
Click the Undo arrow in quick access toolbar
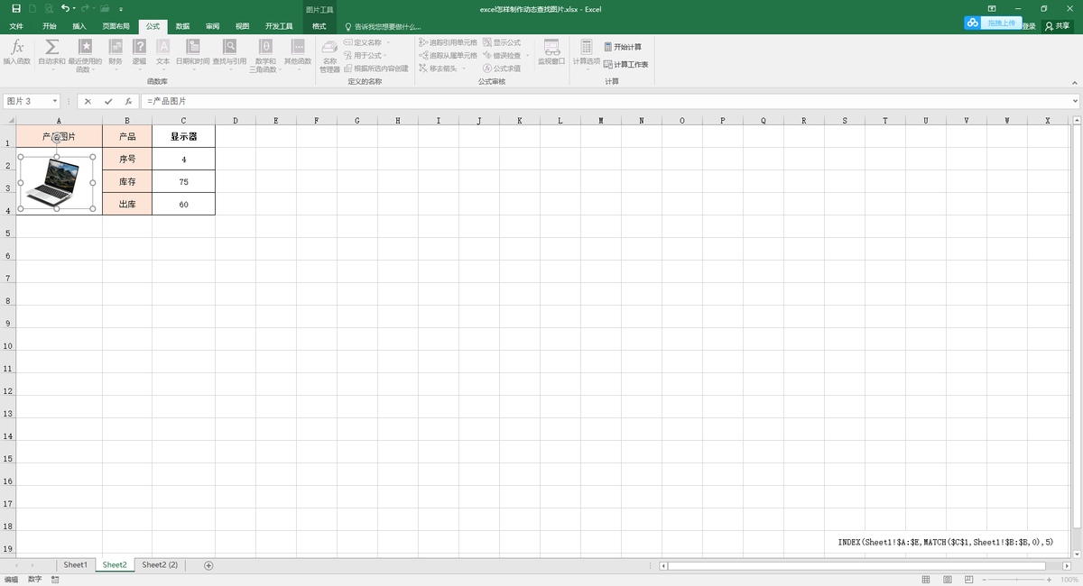(x=65, y=8)
